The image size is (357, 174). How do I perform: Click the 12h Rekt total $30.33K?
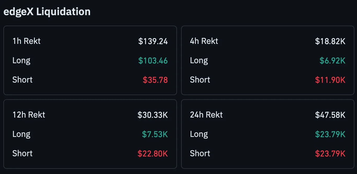coord(153,115)
